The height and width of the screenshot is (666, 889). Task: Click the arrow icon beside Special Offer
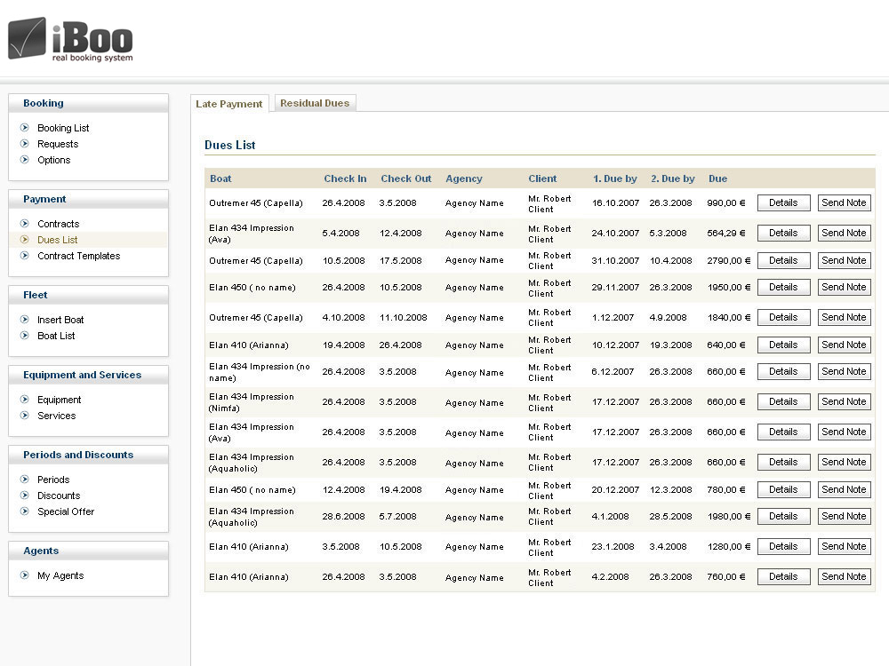tap(25, 511)
